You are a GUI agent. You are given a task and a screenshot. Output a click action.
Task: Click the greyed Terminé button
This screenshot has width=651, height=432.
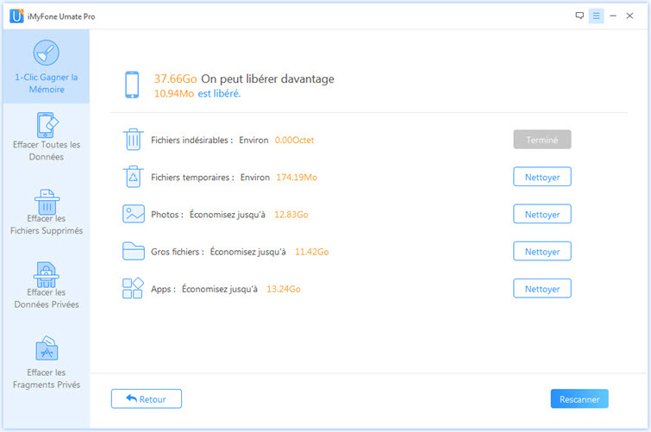pos(542,140)
